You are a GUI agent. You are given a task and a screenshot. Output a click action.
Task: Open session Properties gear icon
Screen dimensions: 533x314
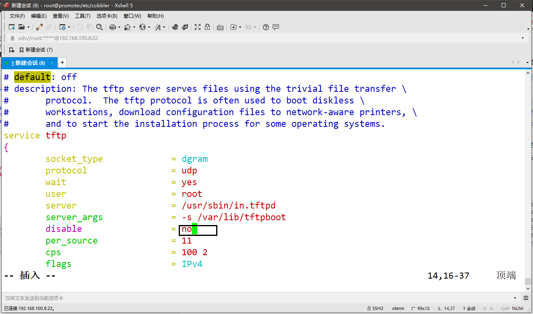pos(62,27)
